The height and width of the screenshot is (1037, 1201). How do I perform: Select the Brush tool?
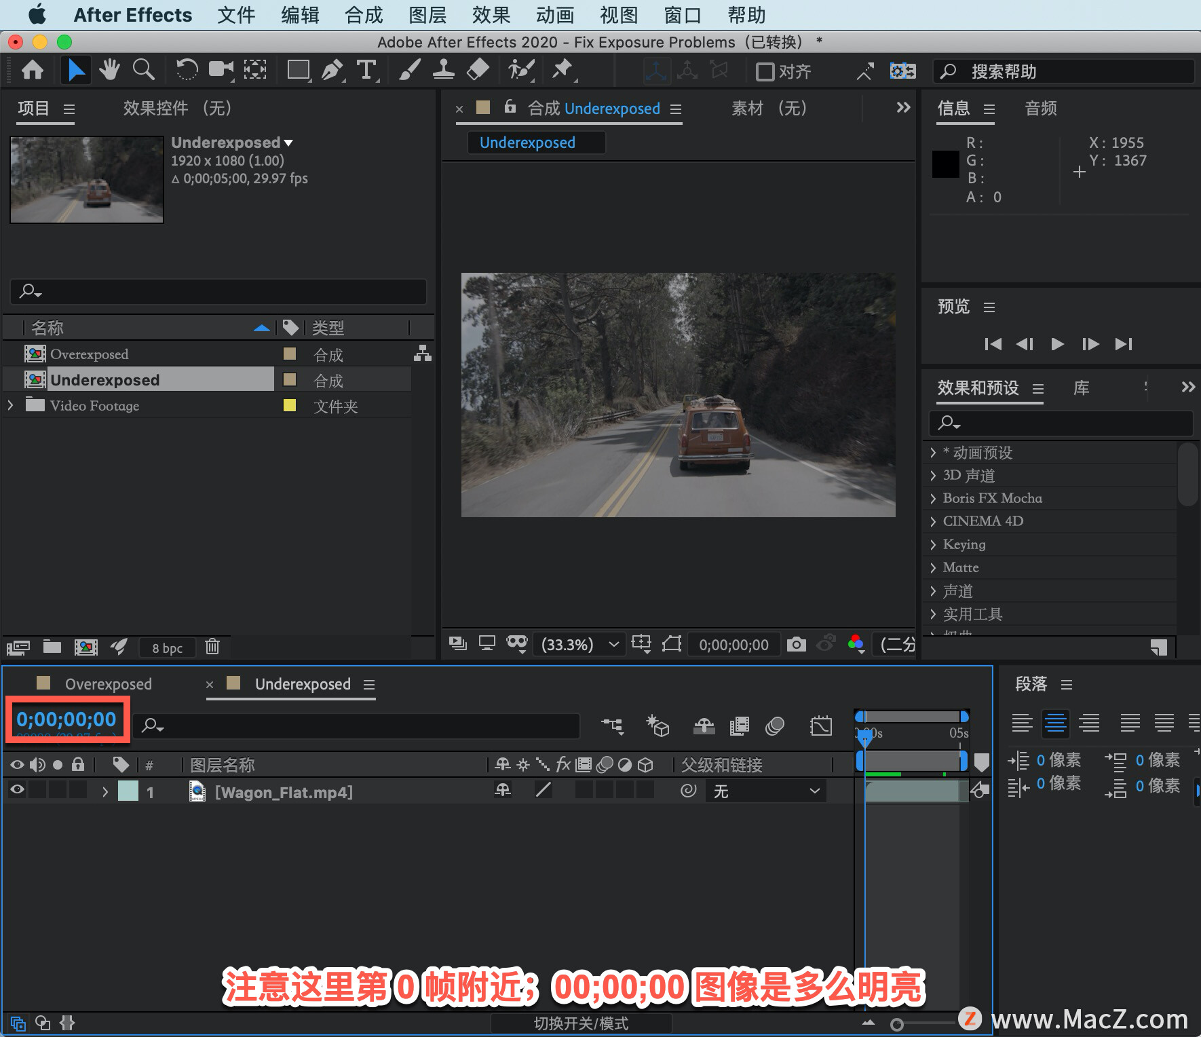tap(409, 70)
